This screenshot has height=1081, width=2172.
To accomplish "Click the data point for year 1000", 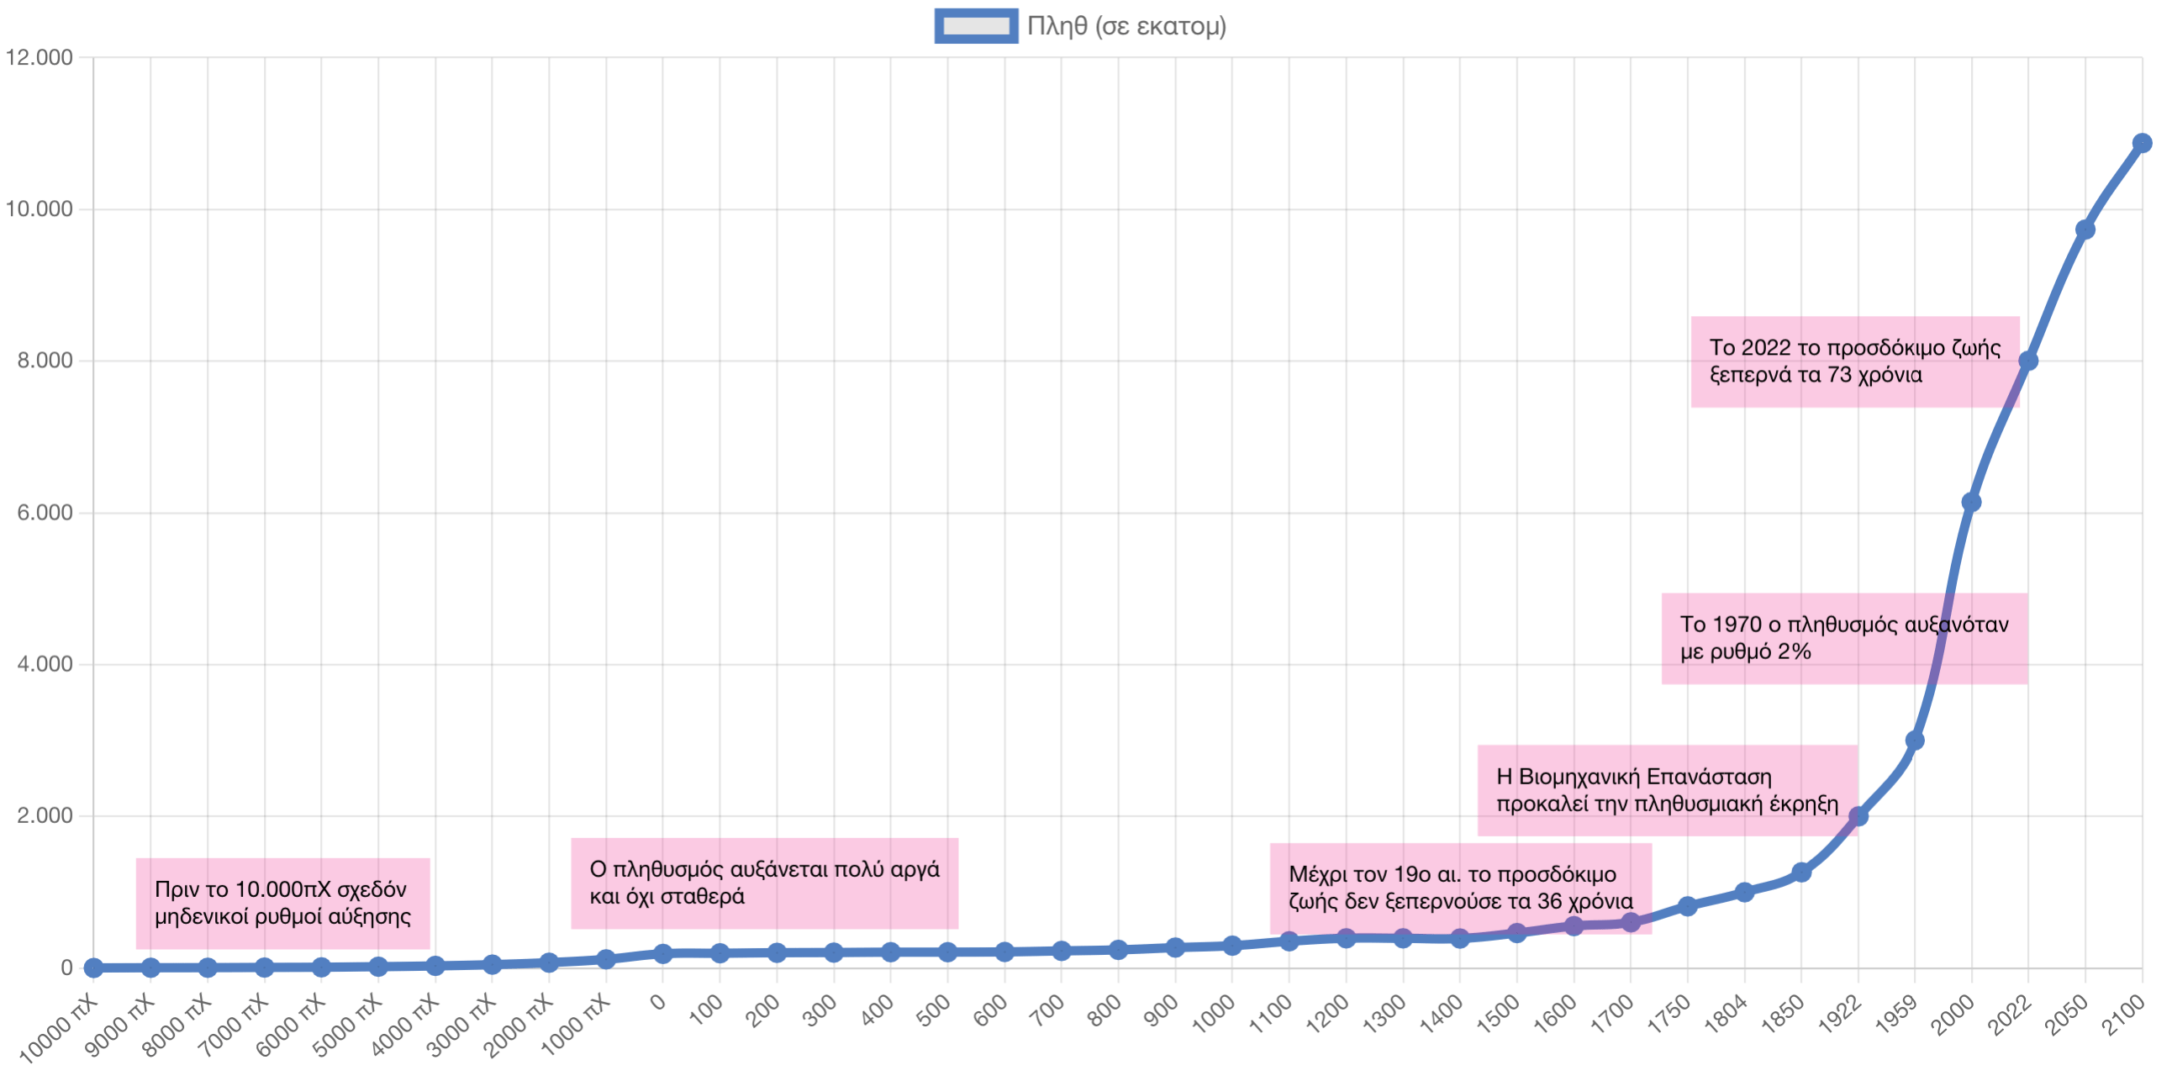I will click(1232, 947).
